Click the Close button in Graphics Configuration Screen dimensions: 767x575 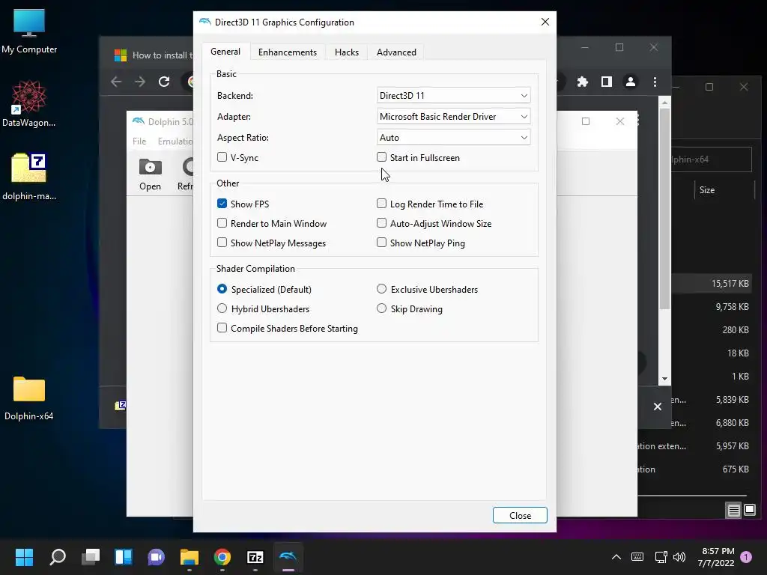(520, 515)
